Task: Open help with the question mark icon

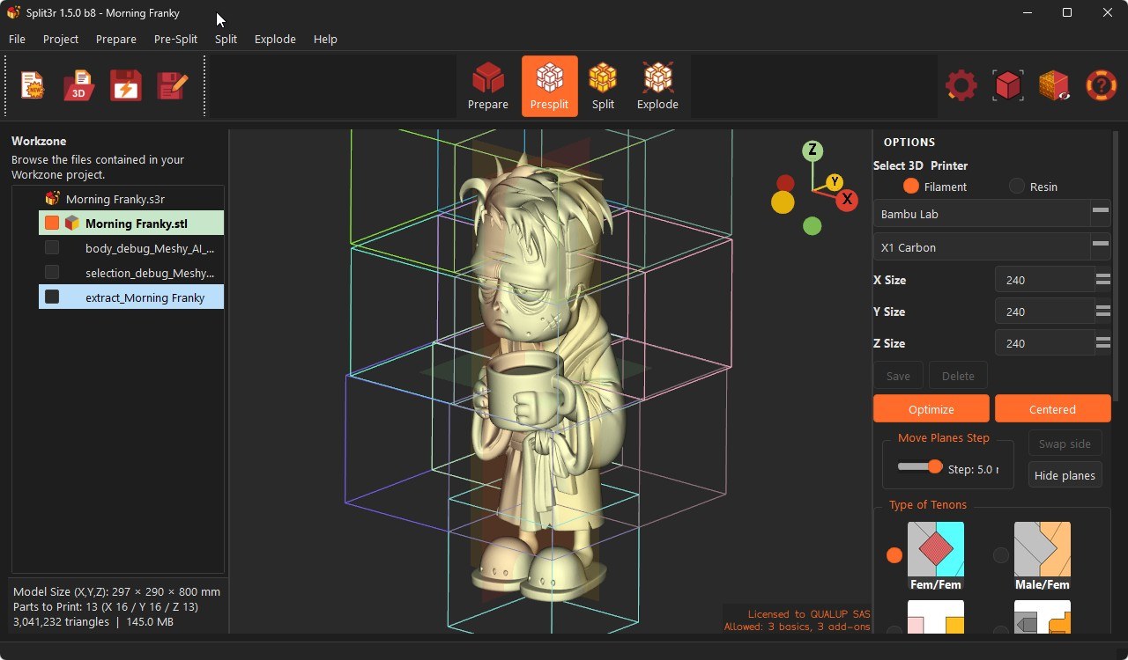Action: [1101, 85]
